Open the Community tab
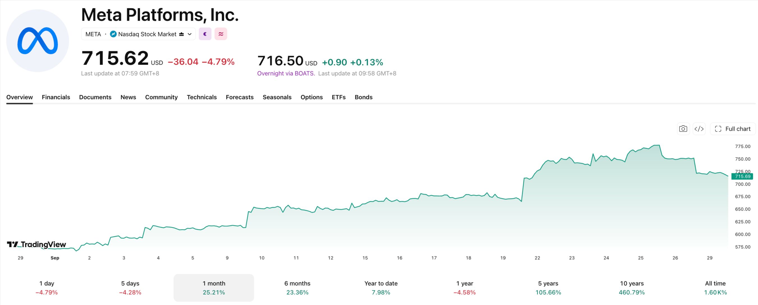 (161, 97)
